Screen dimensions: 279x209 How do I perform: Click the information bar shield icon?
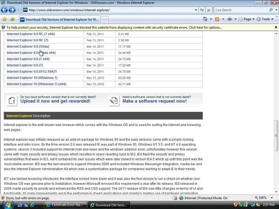[3, 27]
